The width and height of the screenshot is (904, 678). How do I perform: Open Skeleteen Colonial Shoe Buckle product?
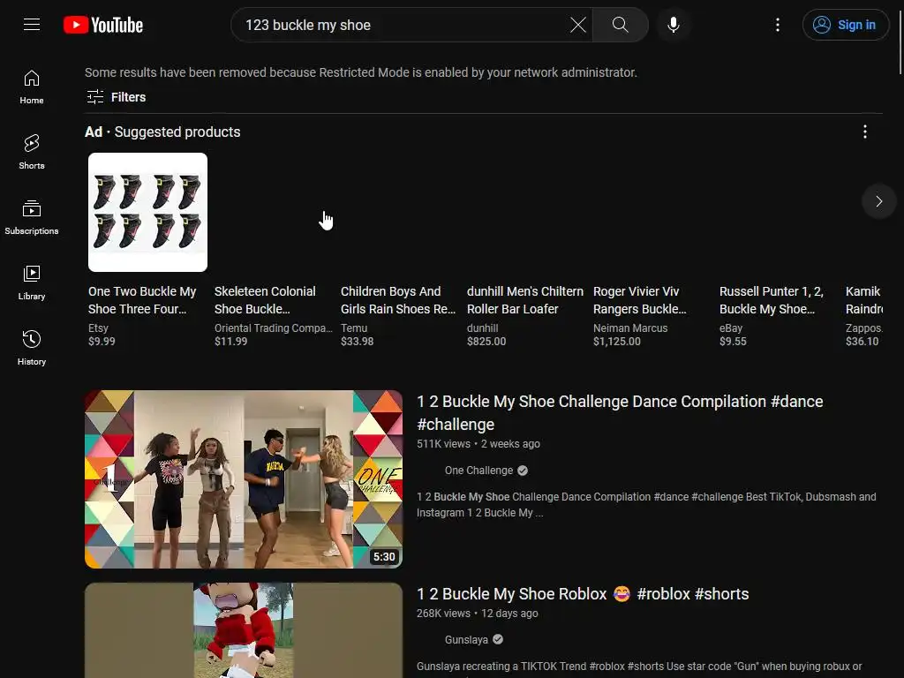pyautogui.click(x=265, y=300)
